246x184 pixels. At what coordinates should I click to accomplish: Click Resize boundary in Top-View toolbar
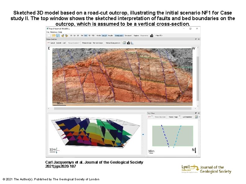pos(160,117)
